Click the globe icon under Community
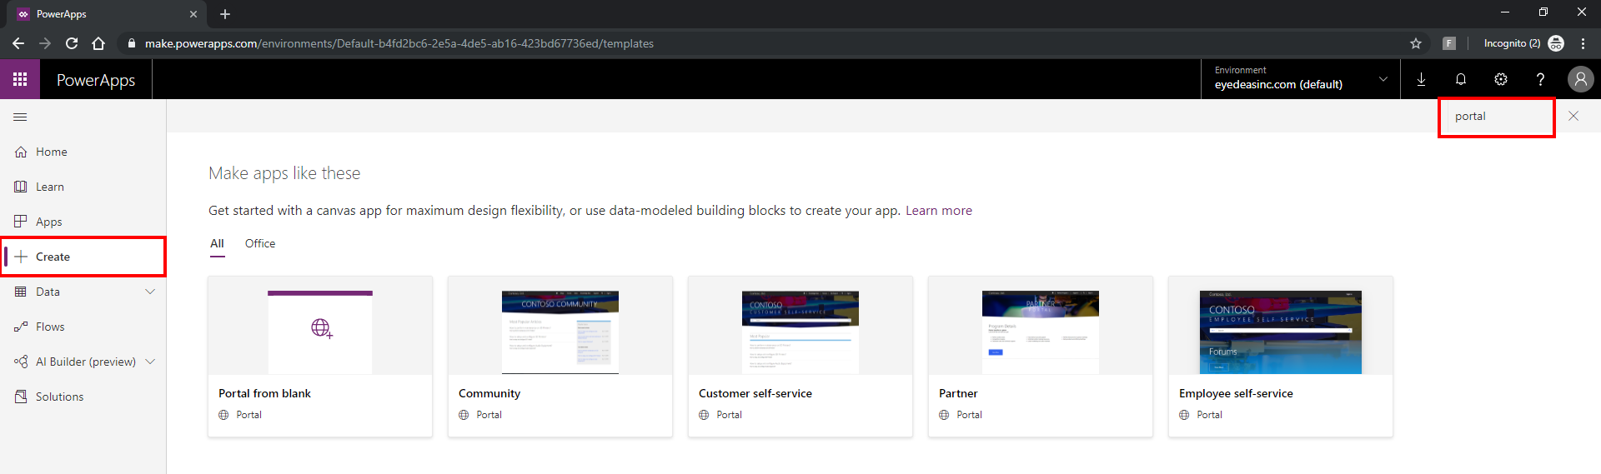 tap(464, 415)
